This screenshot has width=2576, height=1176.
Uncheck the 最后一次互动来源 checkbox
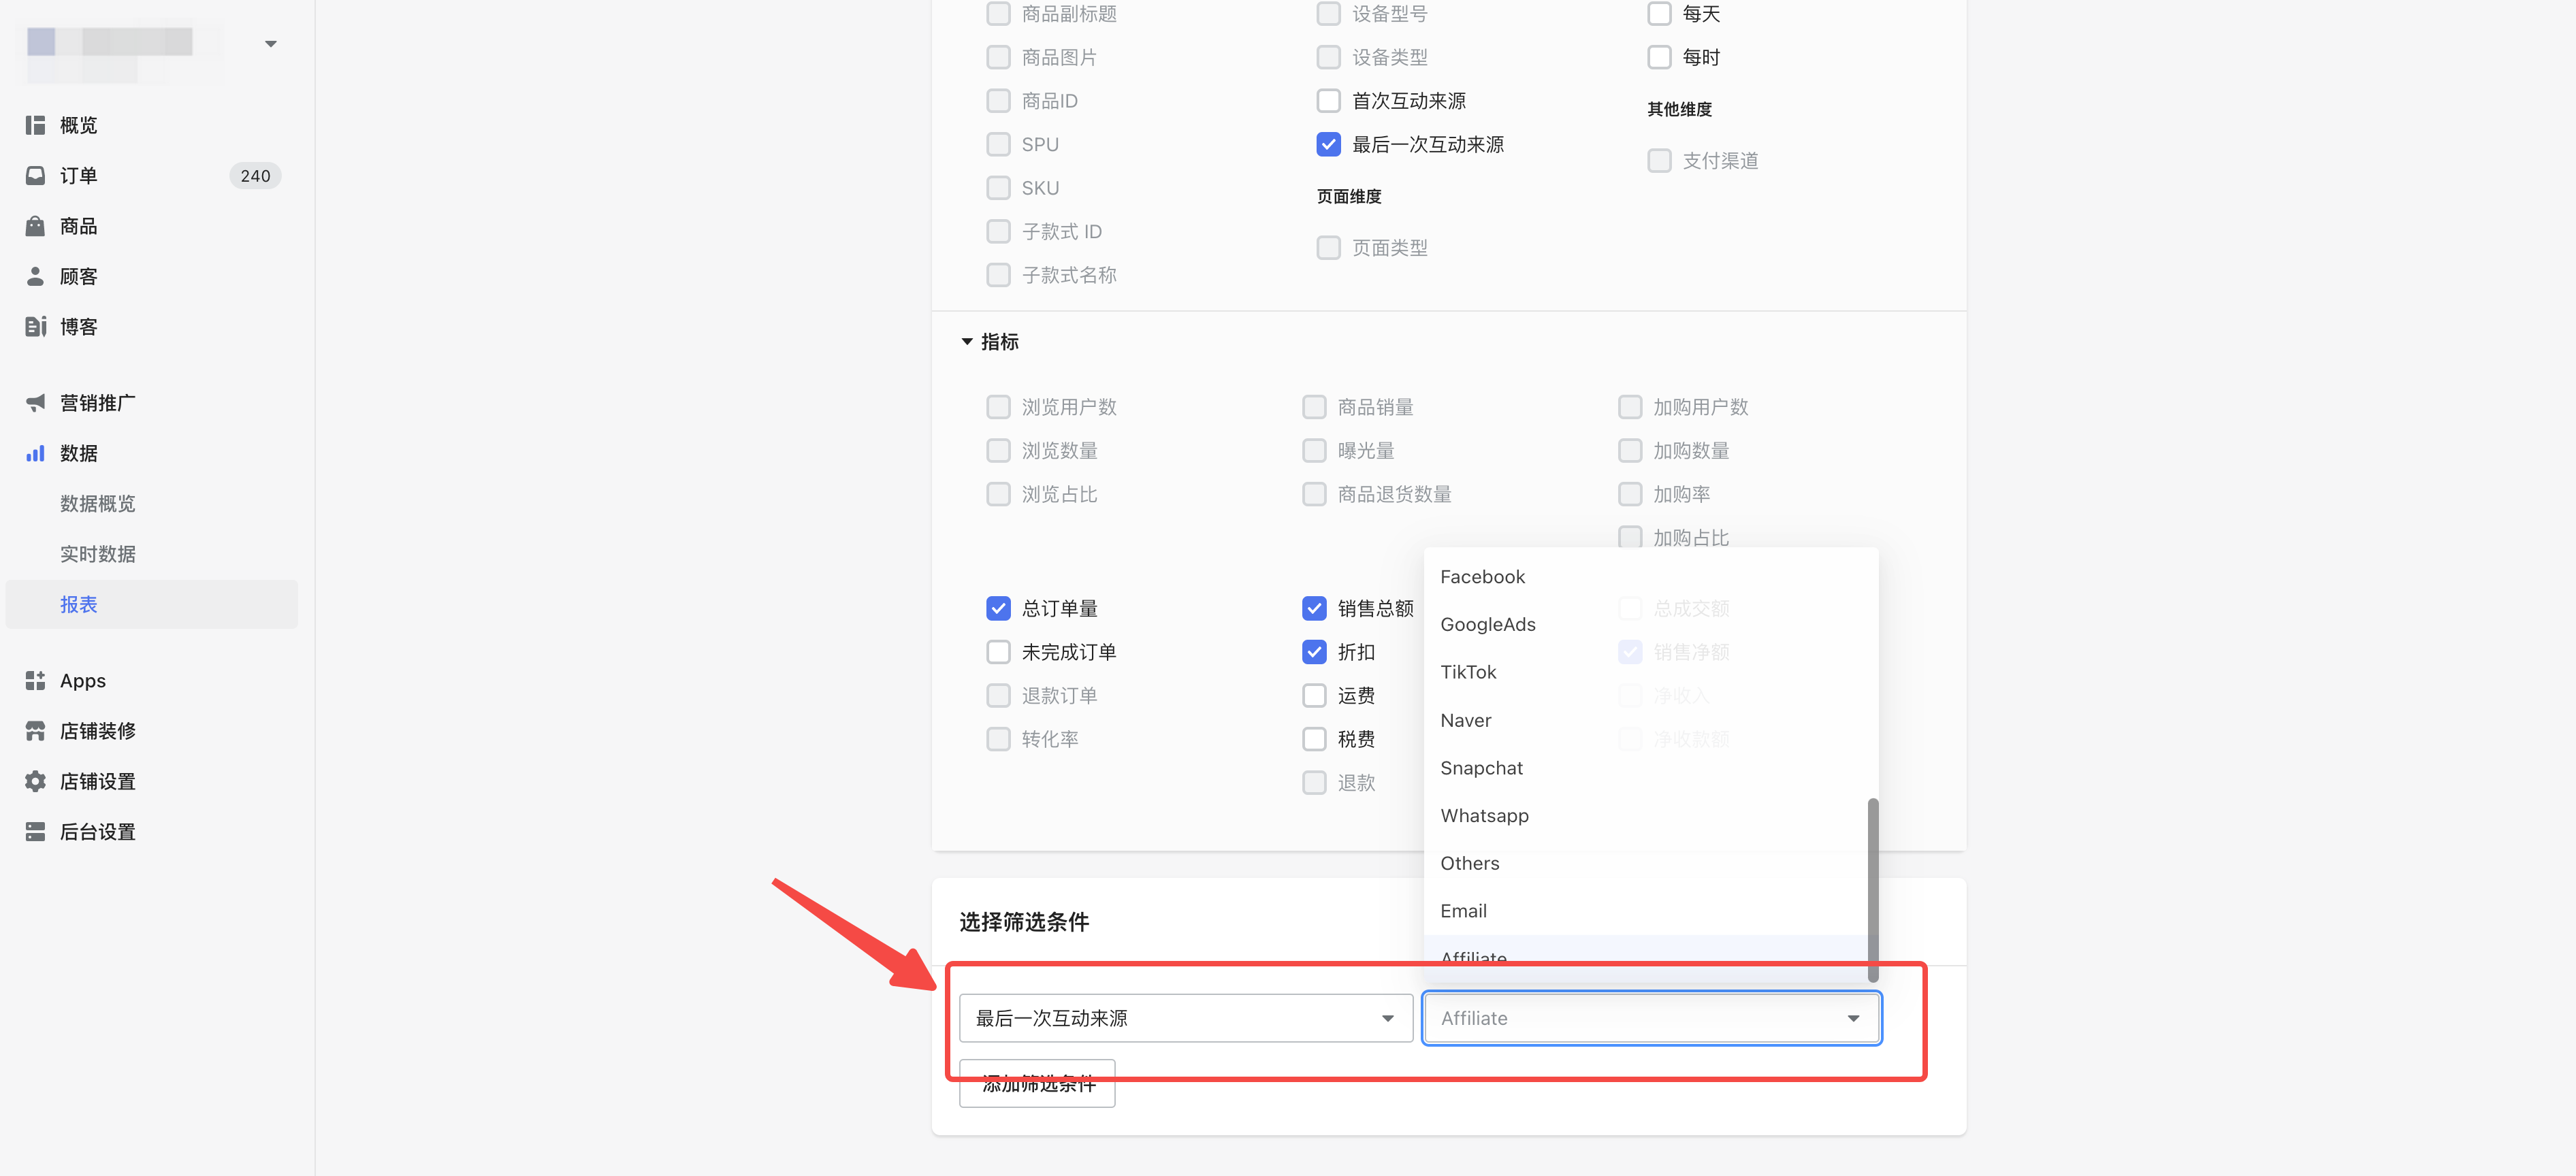click(x=1328, y=145)
